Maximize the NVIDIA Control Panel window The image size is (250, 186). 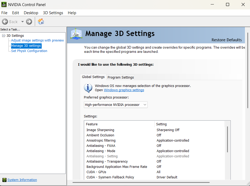228,4
